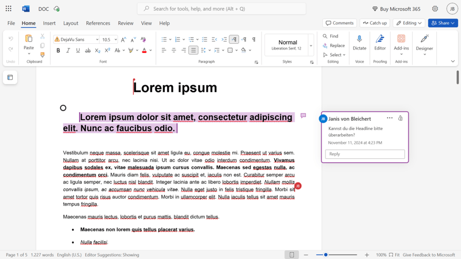Open the Editing mode dropdown
461x259 pixels.
coord(409,23)
